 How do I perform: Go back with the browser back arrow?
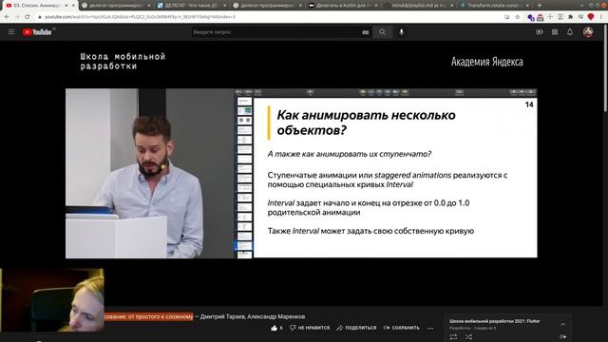pos(7,17)
